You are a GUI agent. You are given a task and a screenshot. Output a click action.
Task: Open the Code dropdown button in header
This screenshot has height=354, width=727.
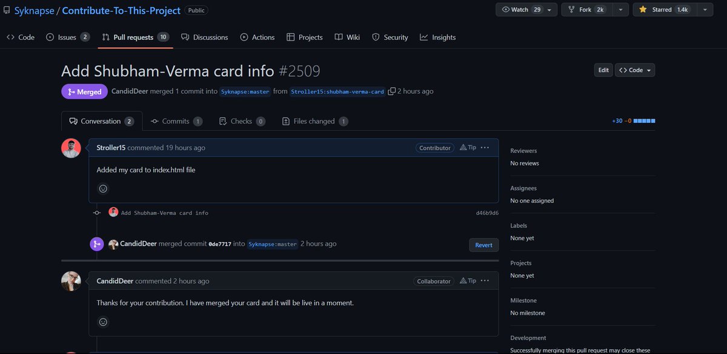635,70
